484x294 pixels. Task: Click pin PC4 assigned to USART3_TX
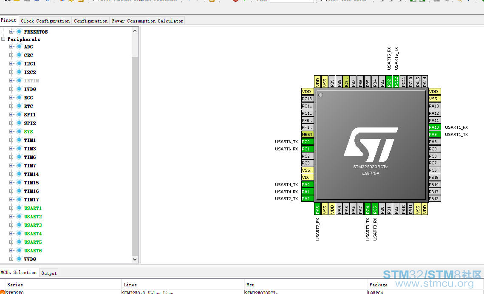coord(367,209)
